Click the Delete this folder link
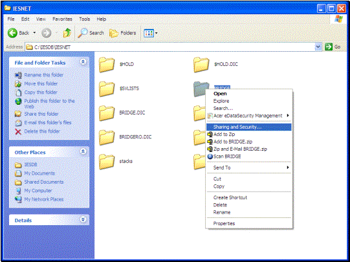 (x=42, y=131)
